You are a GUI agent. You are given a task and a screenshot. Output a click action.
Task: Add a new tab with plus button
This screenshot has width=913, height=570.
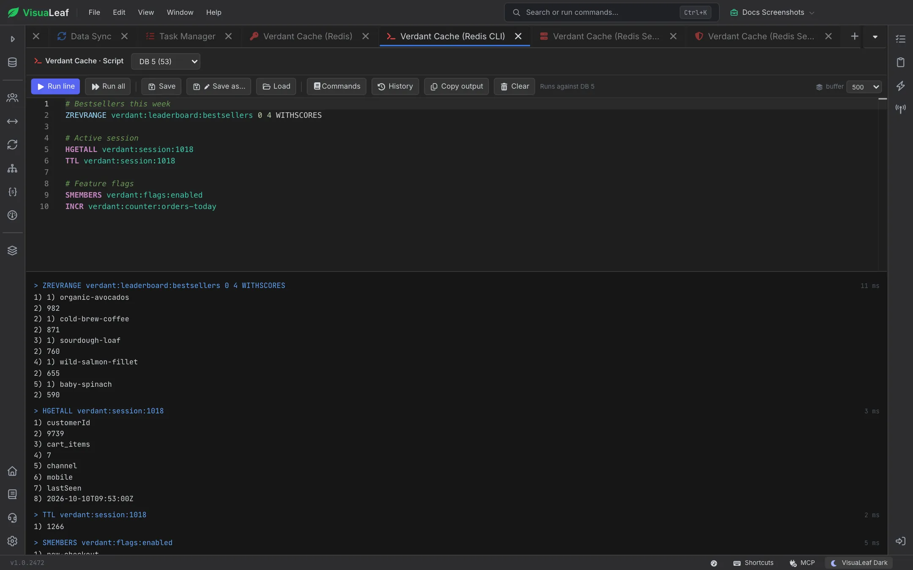pyautogui.click(x=854, y=36)
